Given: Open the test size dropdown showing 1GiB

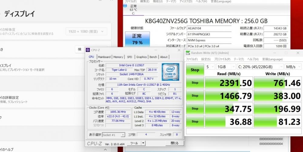Looking at the screenshot, I should (226, 67).
